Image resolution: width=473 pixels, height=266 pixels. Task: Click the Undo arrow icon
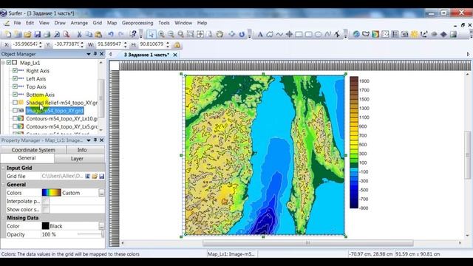click(x=111, y=34)
